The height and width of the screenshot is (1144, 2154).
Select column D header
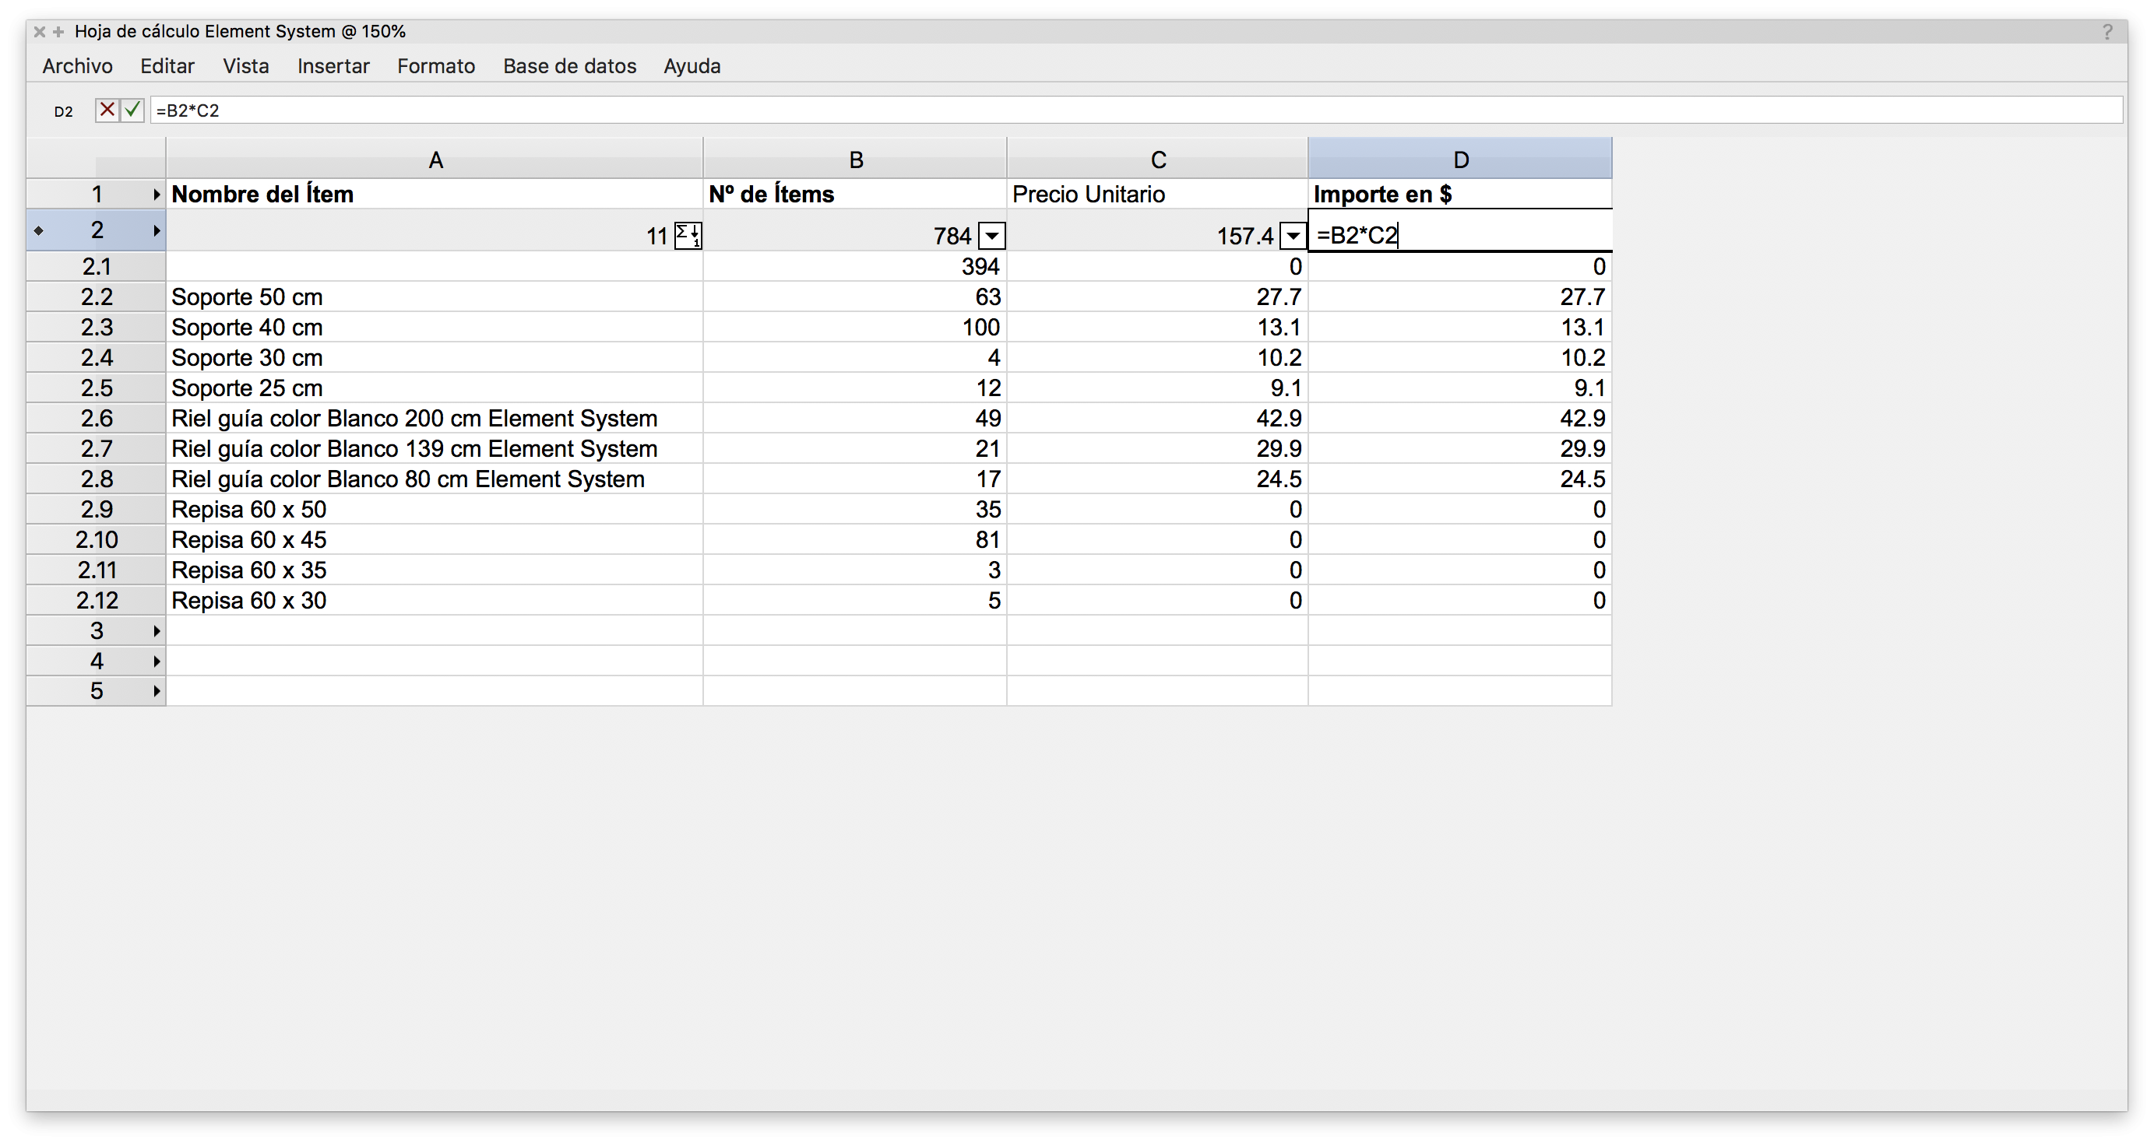pos(1460,159)
